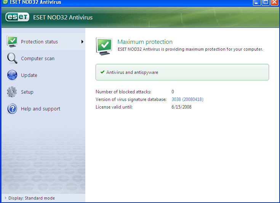Click the Setup gear icon
Screen dimensions: 280x203
click(12, 92)
